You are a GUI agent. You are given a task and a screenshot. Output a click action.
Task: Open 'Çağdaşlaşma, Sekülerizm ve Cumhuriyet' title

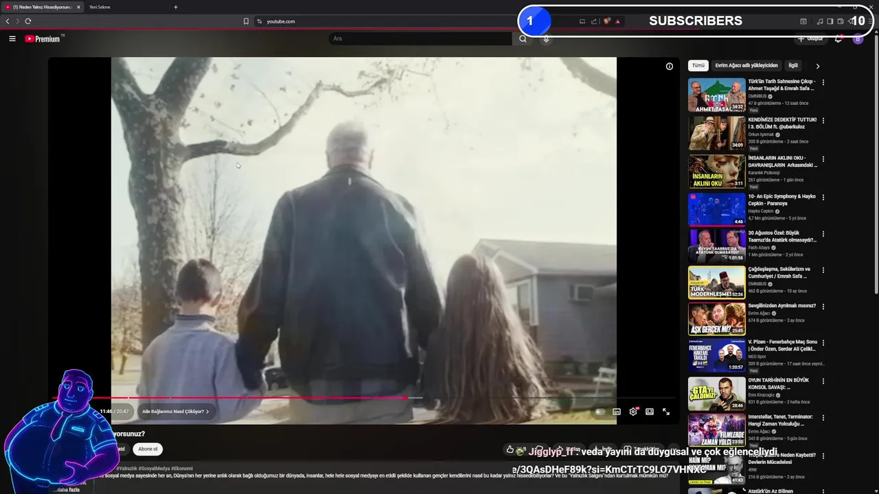[x=779, y=272]
